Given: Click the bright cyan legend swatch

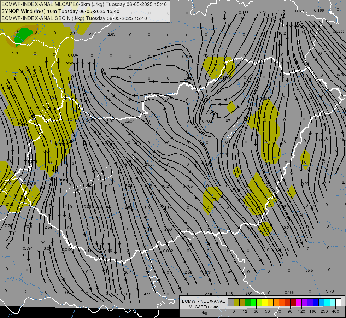Looking at the screenshot, I should point(327,302).
